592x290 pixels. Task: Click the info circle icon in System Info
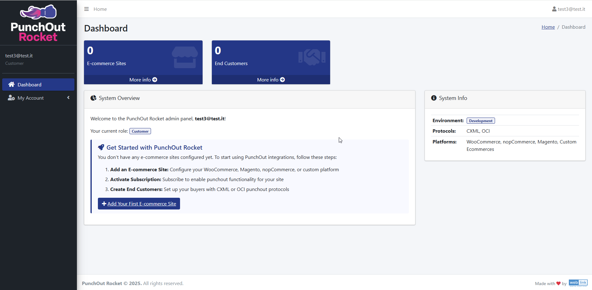(434, 98)
